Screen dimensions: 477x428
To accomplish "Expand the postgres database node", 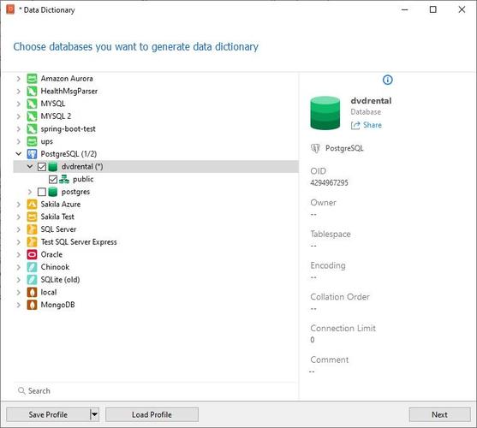I will [x=30, y=192].
